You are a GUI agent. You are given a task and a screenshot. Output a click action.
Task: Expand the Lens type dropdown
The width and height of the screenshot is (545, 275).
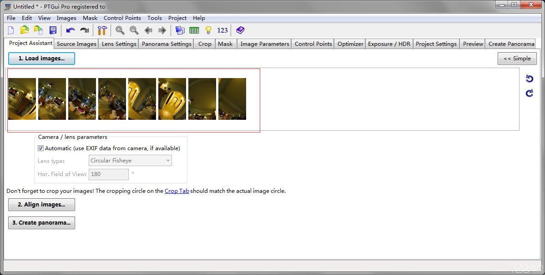(168, 161)
